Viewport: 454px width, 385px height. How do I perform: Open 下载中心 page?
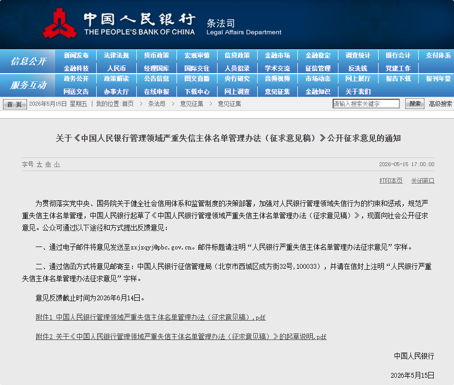[x=197, y=92]
